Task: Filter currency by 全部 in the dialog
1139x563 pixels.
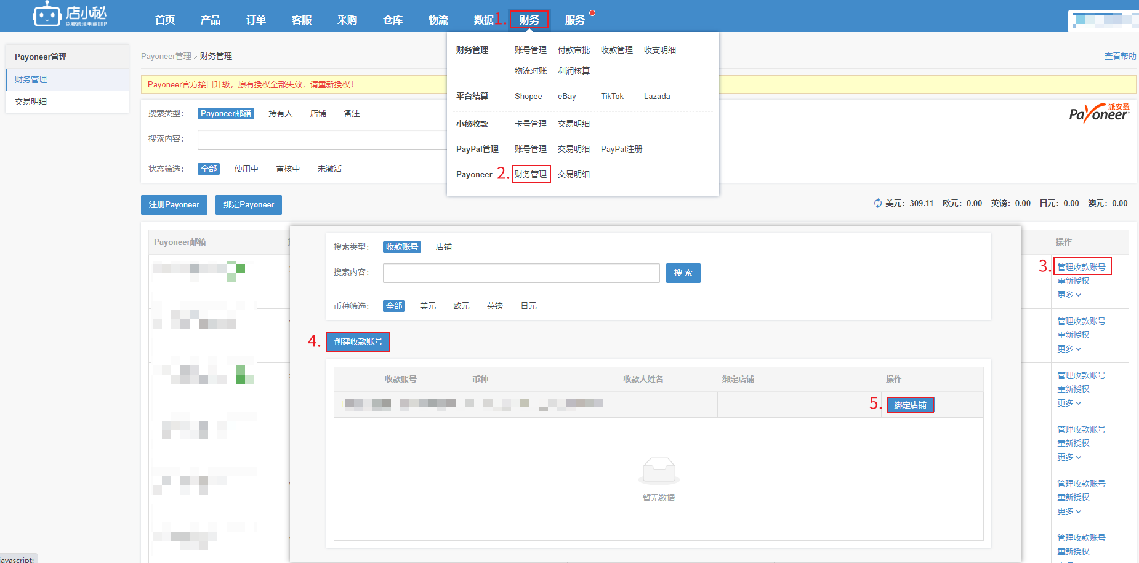Action: coord(394,306)
